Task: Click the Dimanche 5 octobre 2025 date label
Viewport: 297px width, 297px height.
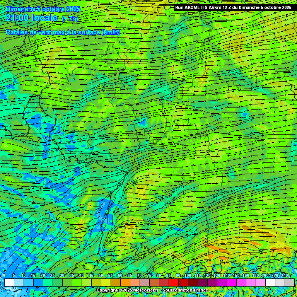Action: 43,9
